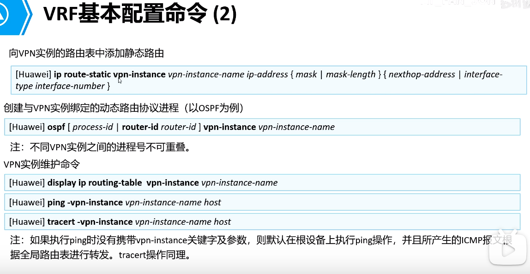Click the "display ip routing-table vpn-instance" command line
Screen dimensions: 530x274
click(x=262, y=183)
